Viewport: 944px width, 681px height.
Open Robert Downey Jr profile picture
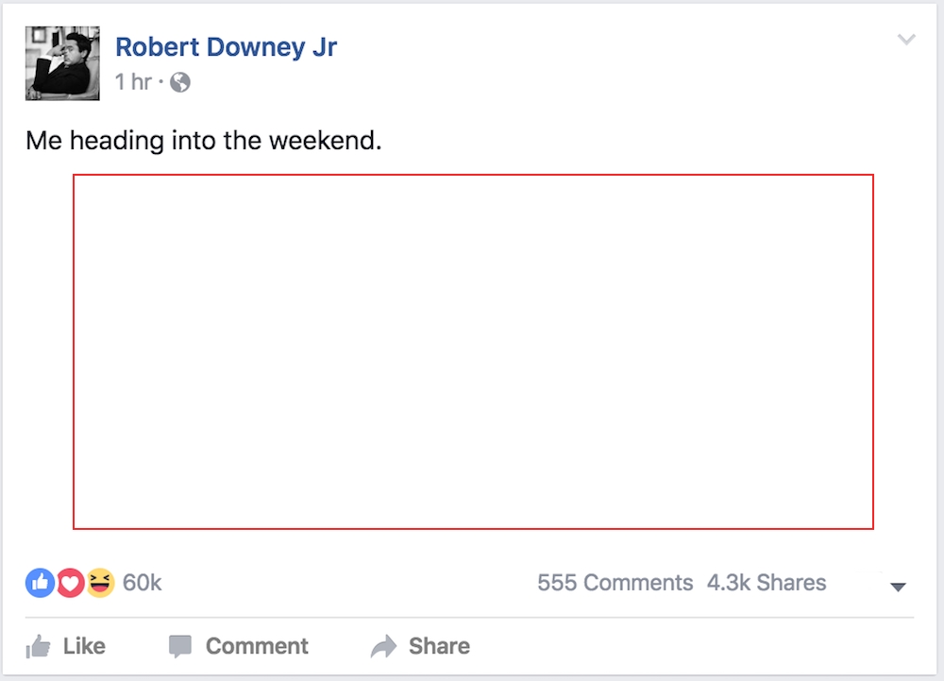[62, 63]
